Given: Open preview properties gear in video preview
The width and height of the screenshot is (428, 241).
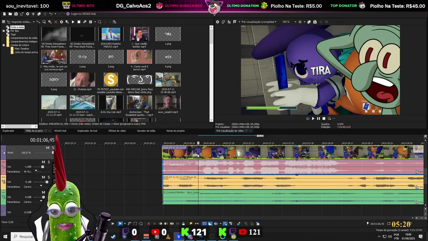Looking at the screenshot, I should coord(218,22).
